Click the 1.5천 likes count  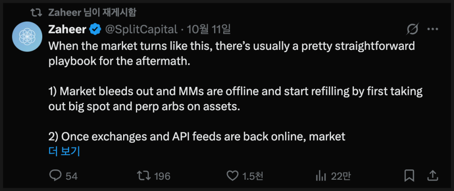252,176
